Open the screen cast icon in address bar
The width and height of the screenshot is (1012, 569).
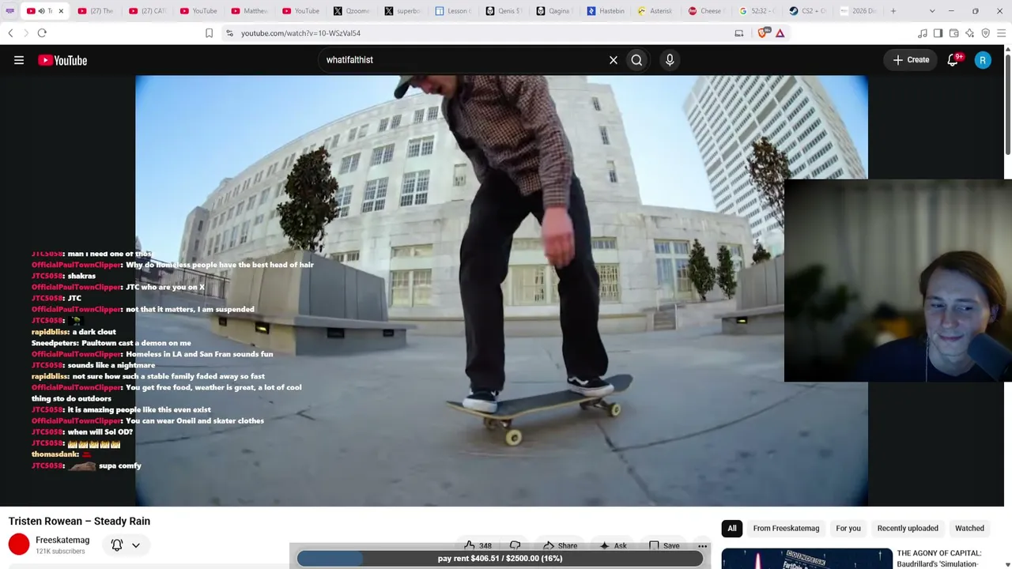click(739, 33)
